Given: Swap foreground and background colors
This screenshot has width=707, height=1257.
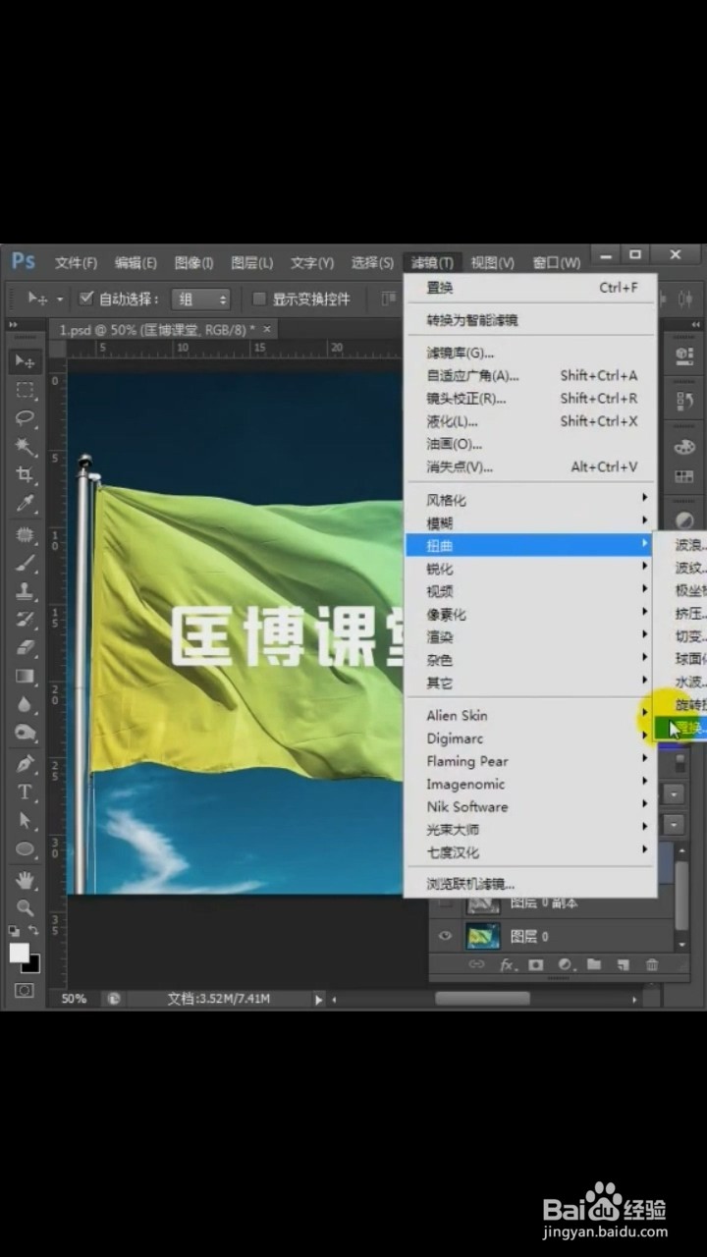Looking at the screenshot, I should coord(33,930).
